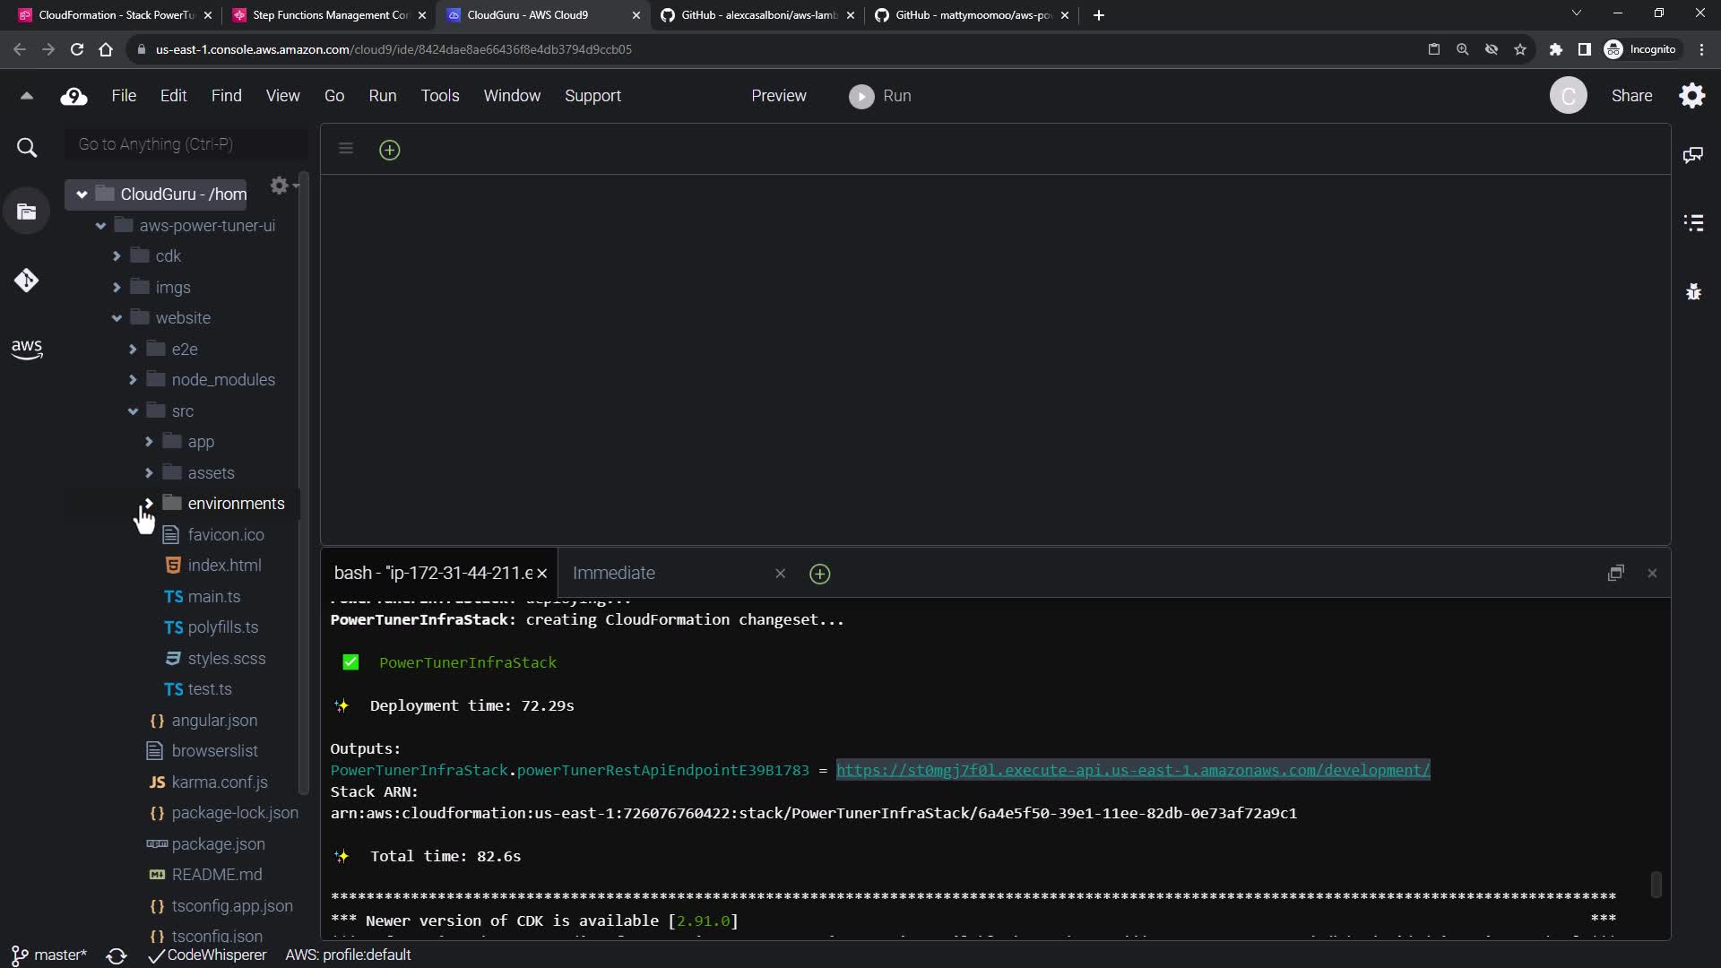Image resolution: width=1721 pixels, height=968 pixels.
Task: Click the search magnifier icon in sidebar
Action: point(27,148)
